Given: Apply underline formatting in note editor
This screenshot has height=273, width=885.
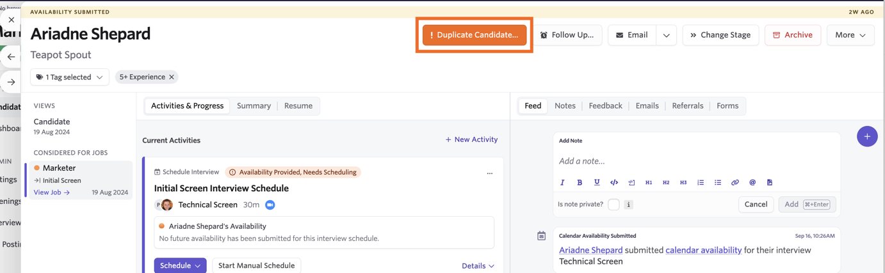Looking at the screenshot, I should [x=597, y=182].
